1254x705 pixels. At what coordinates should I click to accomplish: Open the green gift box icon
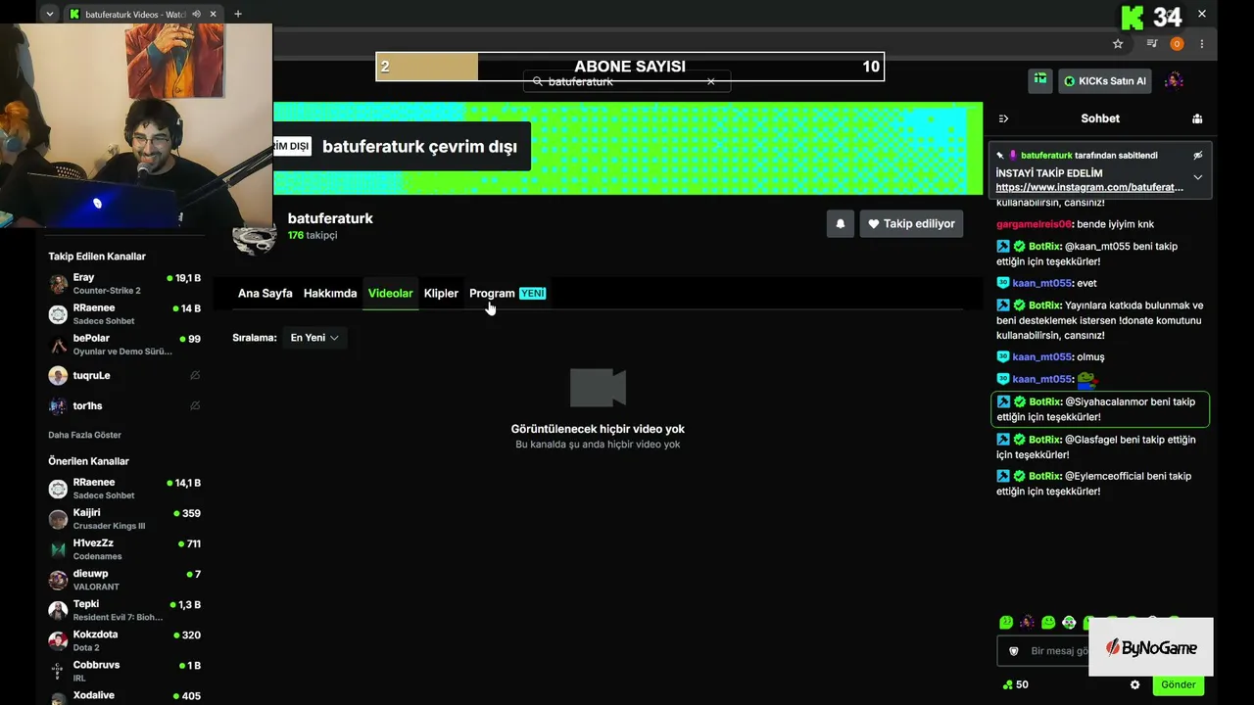tap(1040, 80)
